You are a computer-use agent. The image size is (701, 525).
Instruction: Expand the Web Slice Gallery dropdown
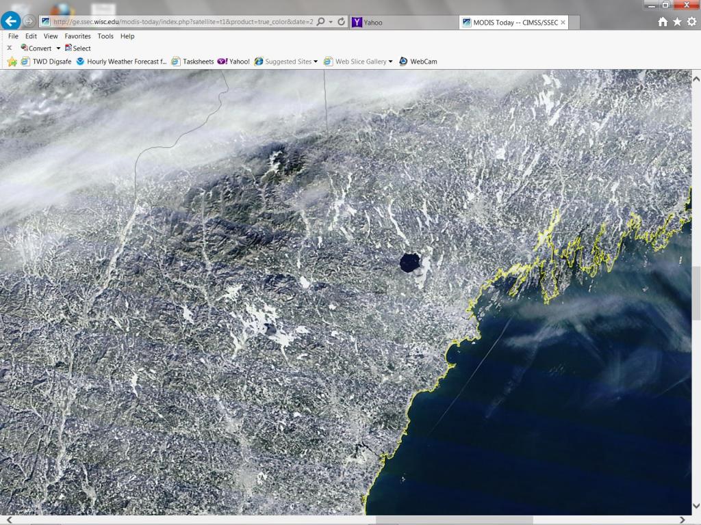coord(390,62)
